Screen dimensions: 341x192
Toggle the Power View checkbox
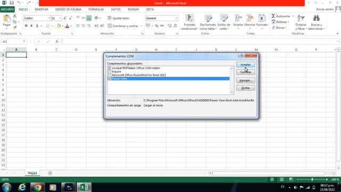click(109, 78)
